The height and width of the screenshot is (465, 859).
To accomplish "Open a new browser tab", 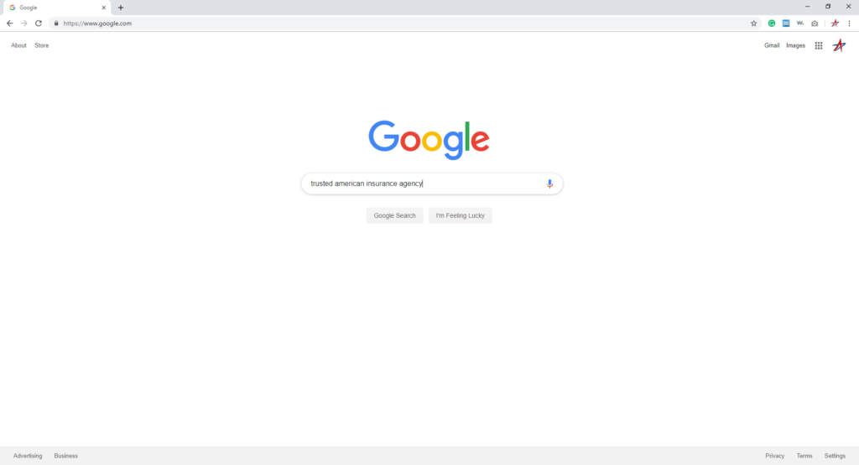I will click(121, 8).
